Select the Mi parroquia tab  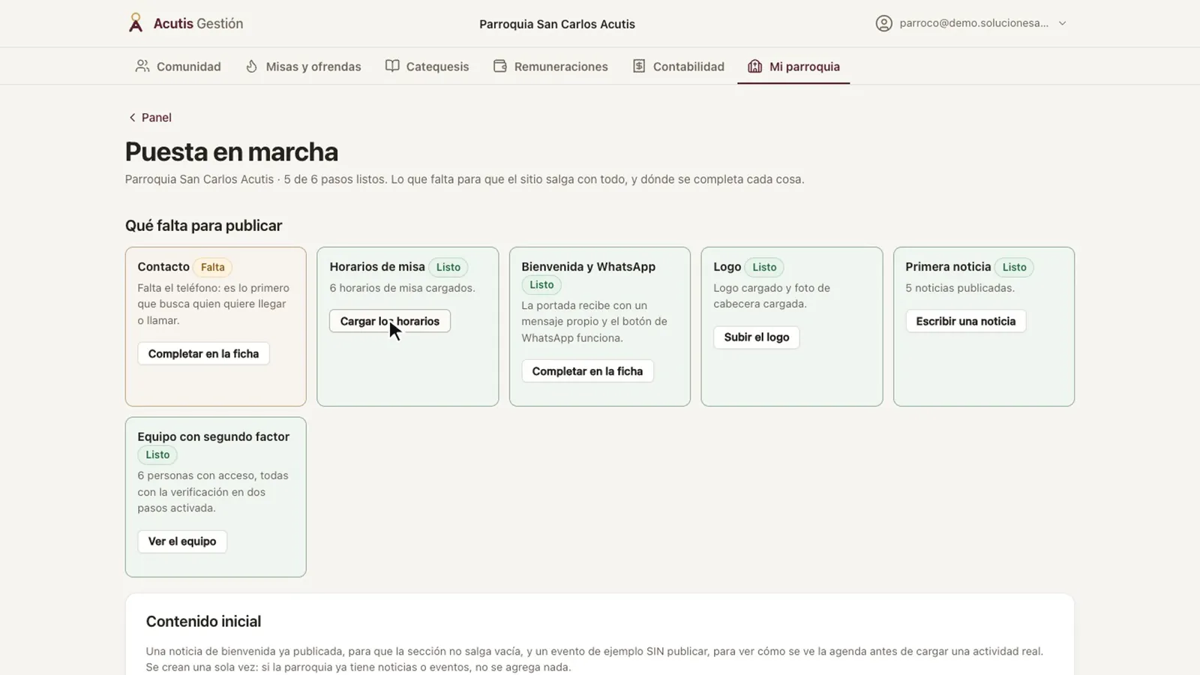point(793,66)
